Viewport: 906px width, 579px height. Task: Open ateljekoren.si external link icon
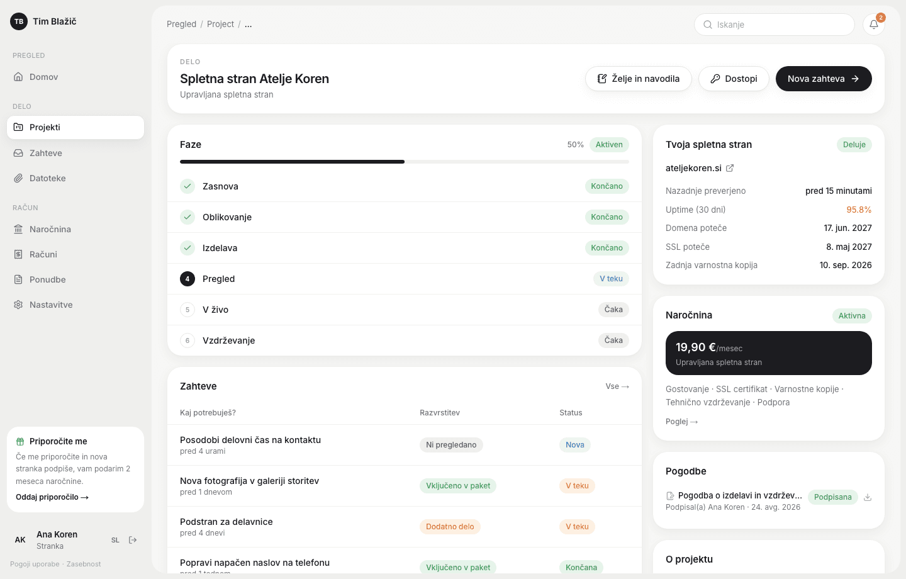[x=730, y=168]
